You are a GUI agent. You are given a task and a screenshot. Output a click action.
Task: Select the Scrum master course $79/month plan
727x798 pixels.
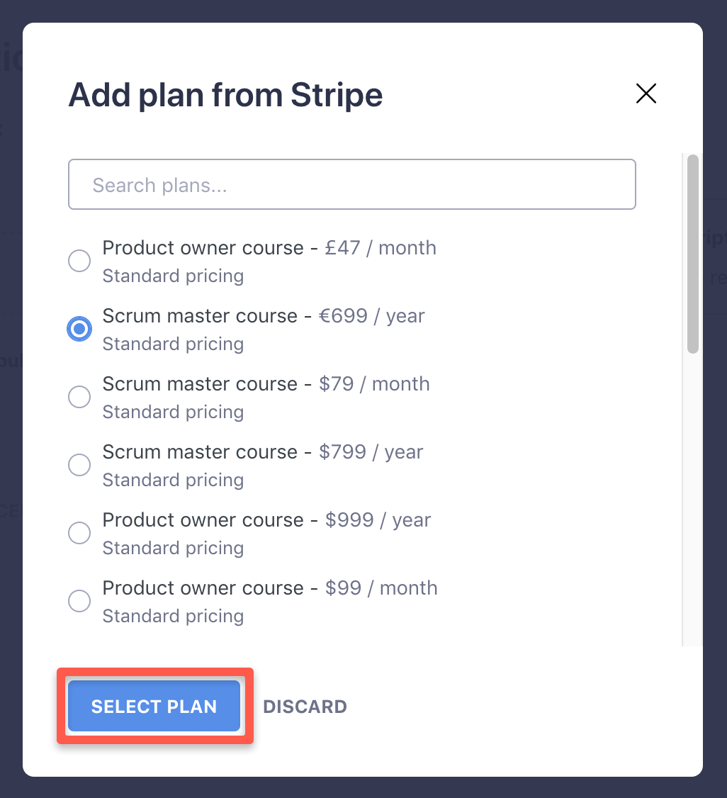pyautogui.click(x=79, y=397)
